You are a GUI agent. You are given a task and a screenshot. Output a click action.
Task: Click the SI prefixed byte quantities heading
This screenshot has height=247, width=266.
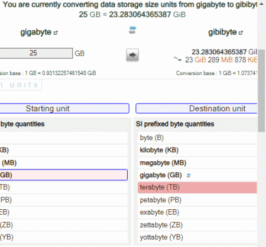tap(175, 124)
